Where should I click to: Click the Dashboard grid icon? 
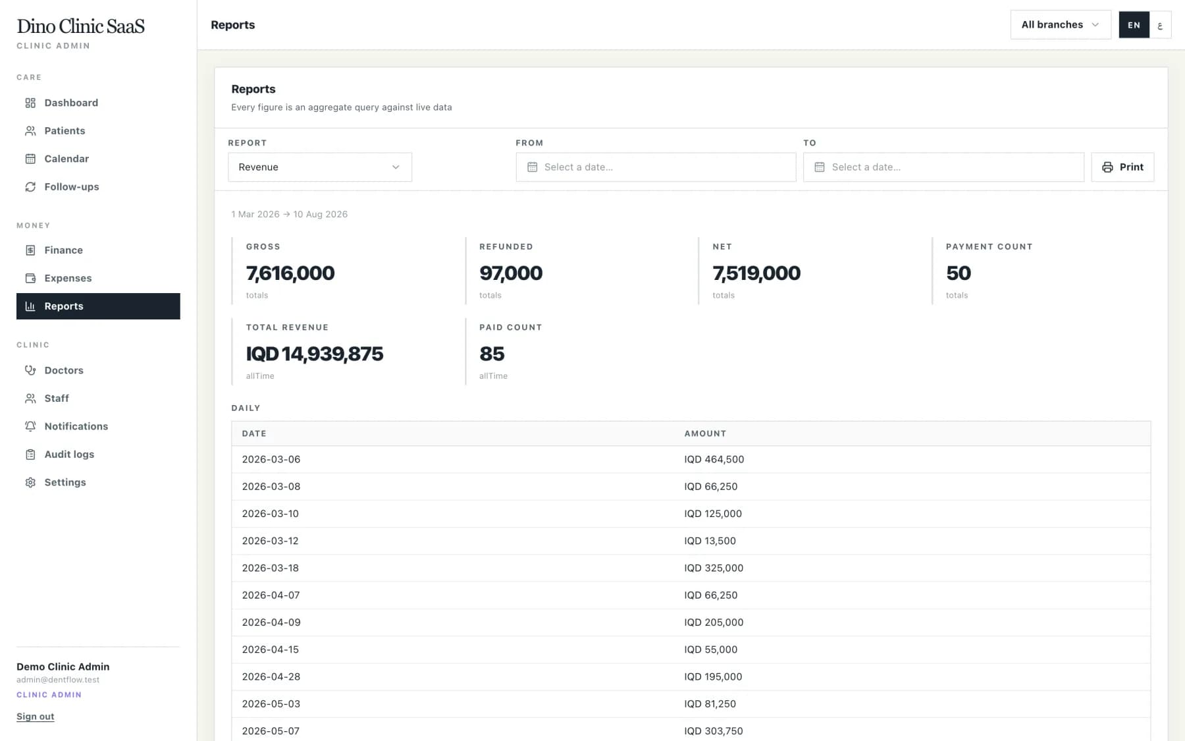[x=30, y=103]
